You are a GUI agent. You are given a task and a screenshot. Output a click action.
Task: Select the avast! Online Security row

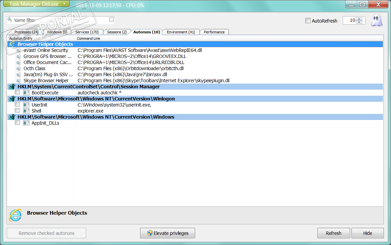(x=195, y=50)
